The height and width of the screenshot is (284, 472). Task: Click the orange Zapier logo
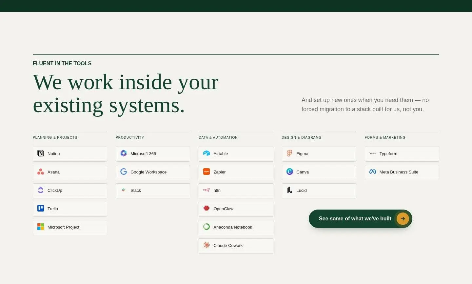206,172
